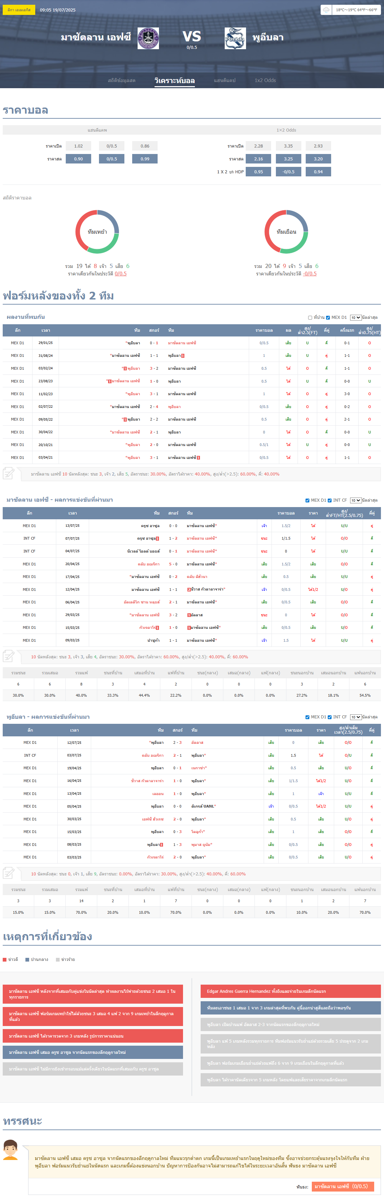The width and height of the screenshot is (384, 1199).
Task: Open match count dropdown in Mazatlán results
Action: coord(356,500)
